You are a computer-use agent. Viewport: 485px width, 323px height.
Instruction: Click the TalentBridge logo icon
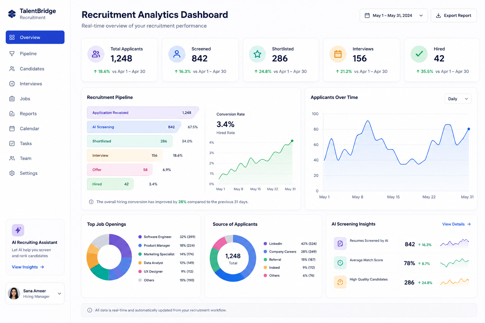(x=12, y=14)
